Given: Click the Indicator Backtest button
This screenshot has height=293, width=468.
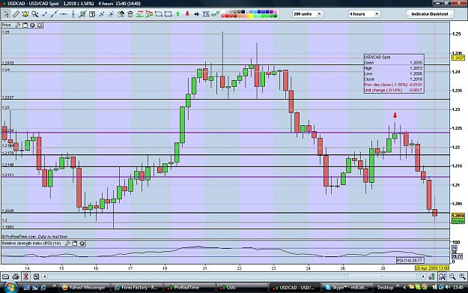Looking at the screenshot, I should (x=430, y=14).
